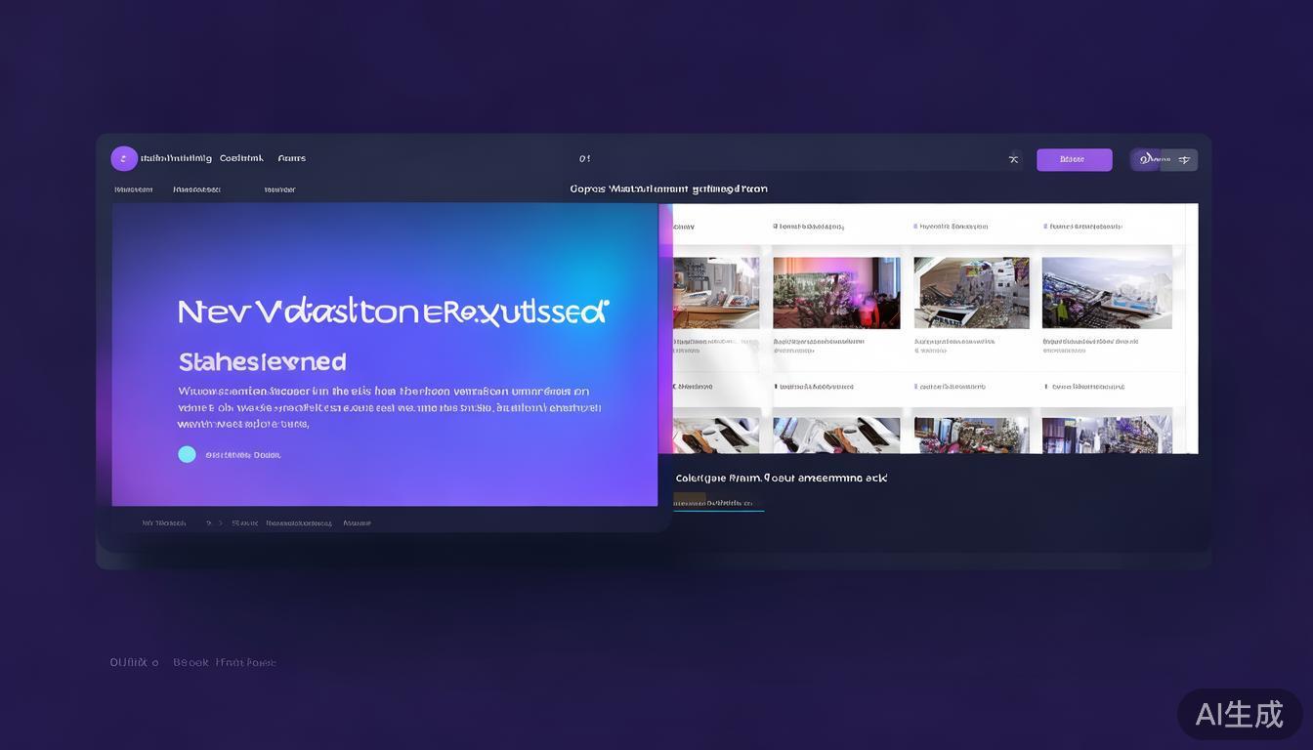The width and height of the screenshot is (1313, 750).
Task: Open the top row third gallery thumbnail
Action: [x=971, y=293]
